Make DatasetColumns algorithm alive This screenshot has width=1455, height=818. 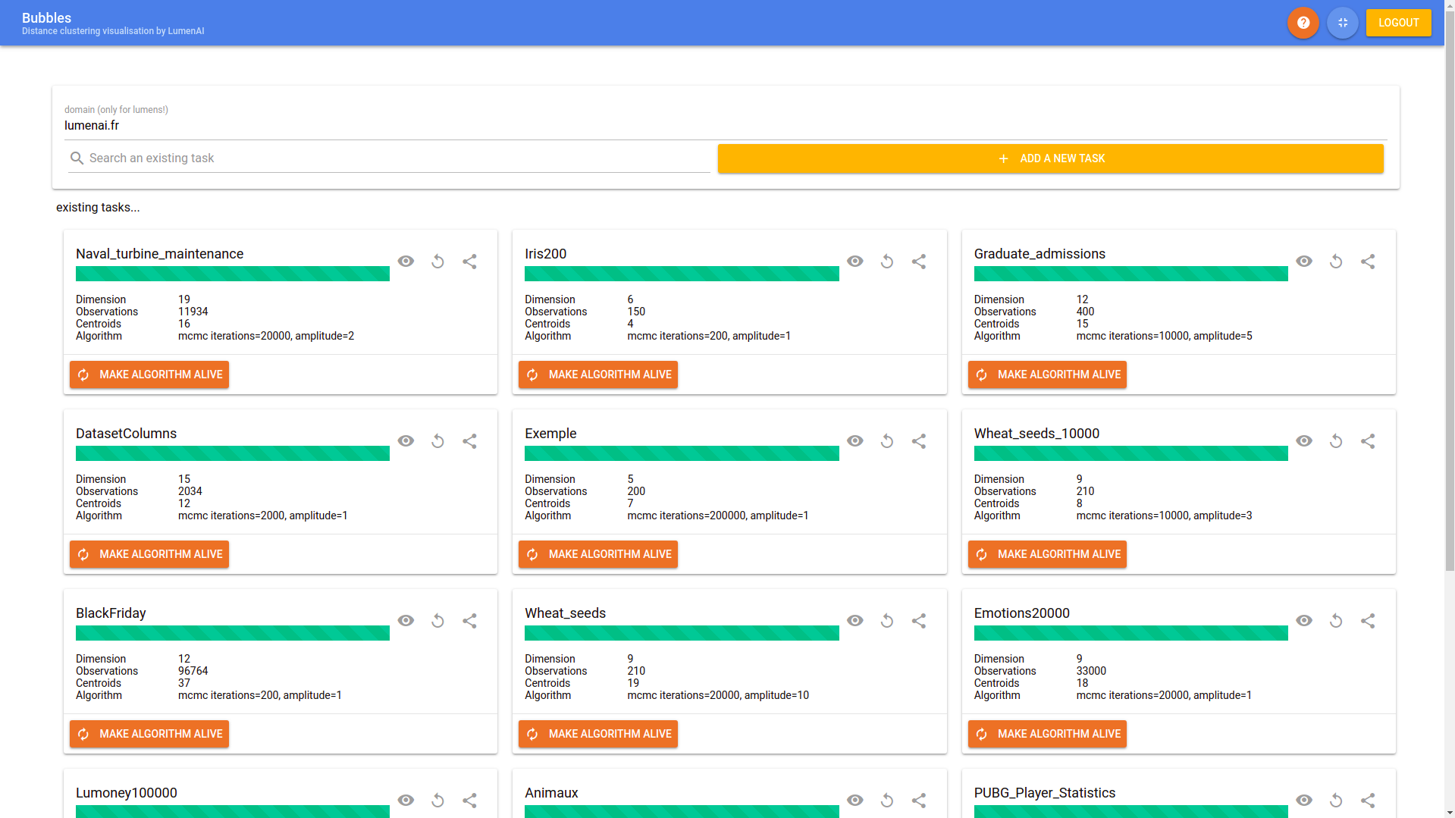pos(149,554)
